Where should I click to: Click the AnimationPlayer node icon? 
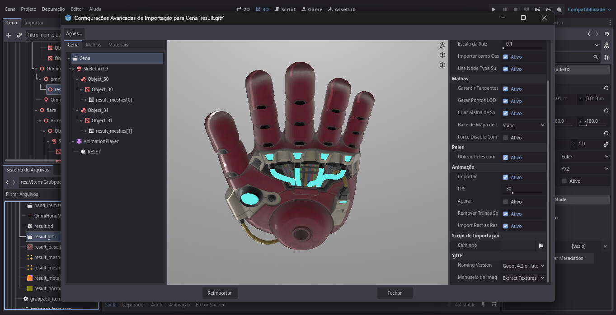point(79,141)
